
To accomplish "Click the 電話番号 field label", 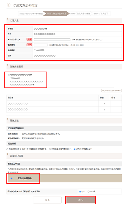I will click(x=11, y=45).
